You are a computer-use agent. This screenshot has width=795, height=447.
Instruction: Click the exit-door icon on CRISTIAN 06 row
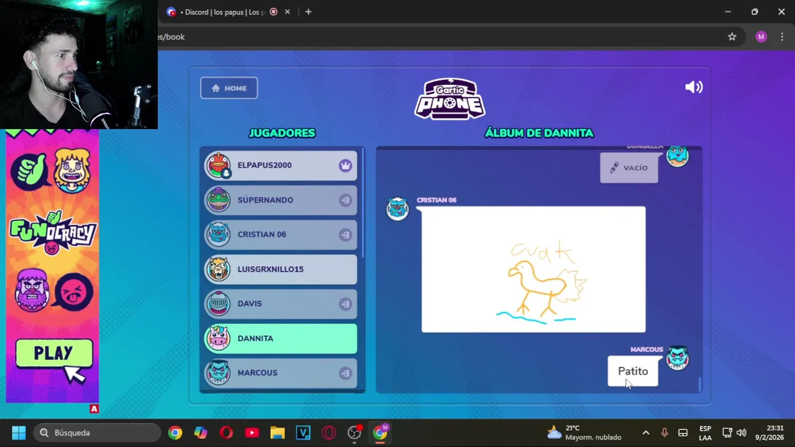coord(345,235)
